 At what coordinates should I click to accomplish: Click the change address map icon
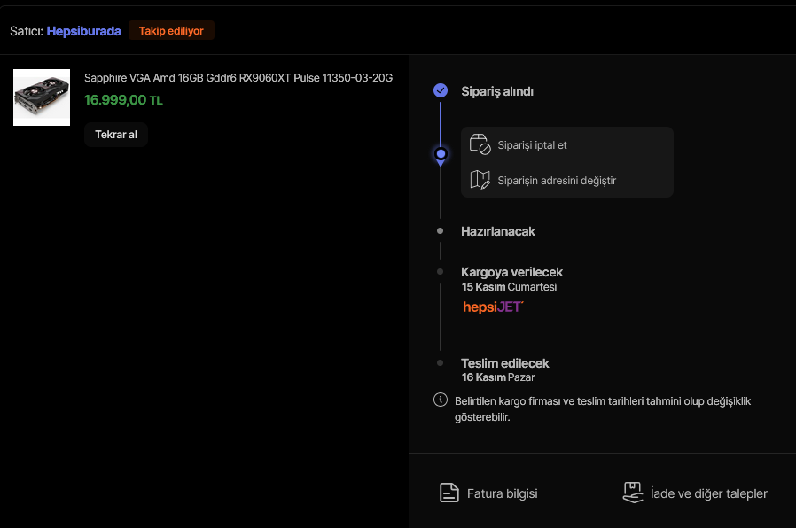[x=480, y=180]
